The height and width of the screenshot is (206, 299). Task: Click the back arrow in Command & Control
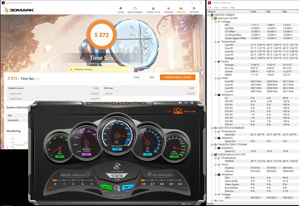(x=180, y=103)
